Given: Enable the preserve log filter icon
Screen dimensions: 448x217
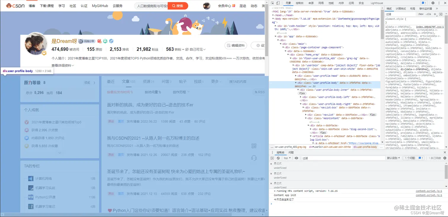Looking at the screenshot, I should [272, 158].
